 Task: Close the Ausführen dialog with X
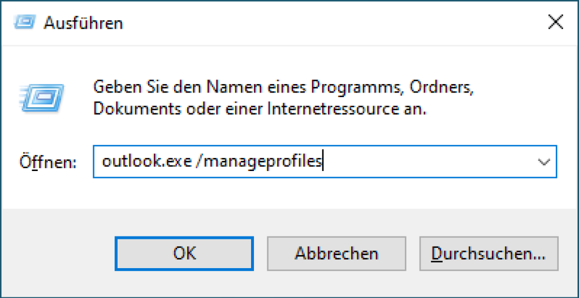555,23
